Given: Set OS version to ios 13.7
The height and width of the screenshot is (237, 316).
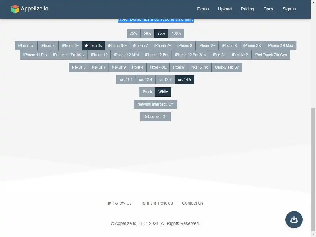Looking at the screenshot, I should 165,80.
